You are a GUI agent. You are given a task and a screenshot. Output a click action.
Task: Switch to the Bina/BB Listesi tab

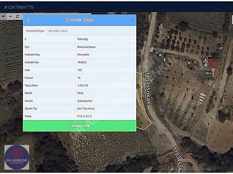pos(58,31)
